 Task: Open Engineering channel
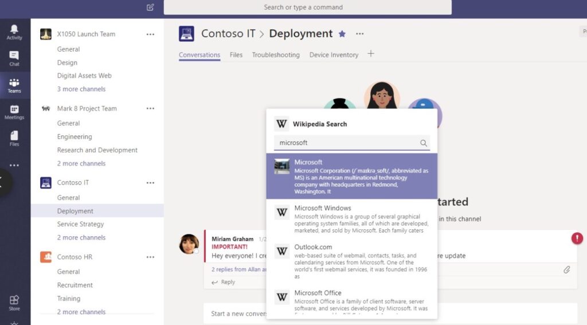click(x=75, y=136)
